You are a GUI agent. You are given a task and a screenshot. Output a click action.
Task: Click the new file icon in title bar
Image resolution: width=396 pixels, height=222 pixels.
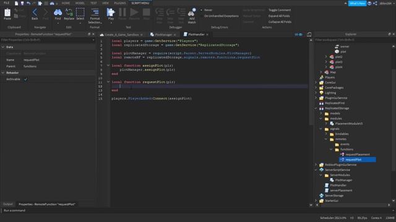point(17,3)
